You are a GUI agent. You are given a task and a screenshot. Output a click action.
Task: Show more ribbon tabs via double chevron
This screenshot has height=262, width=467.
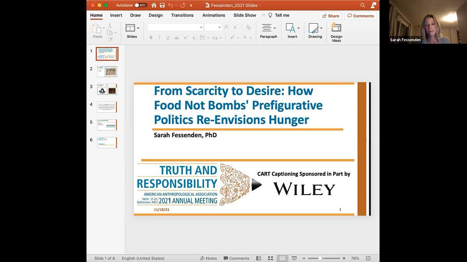pos(263,16)
